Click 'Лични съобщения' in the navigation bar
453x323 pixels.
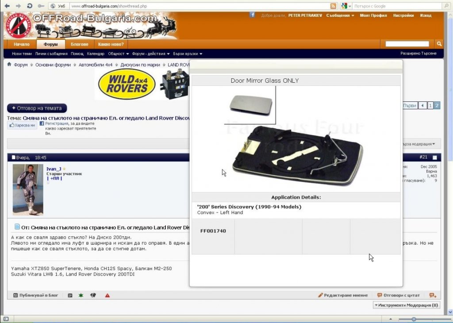[51, 54]
